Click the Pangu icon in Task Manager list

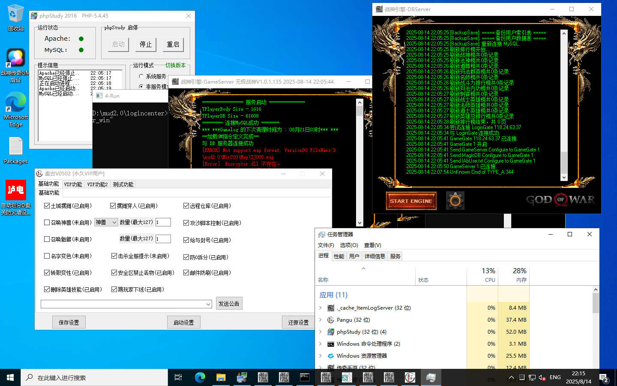pyautogui.click(x=331, y=320)
